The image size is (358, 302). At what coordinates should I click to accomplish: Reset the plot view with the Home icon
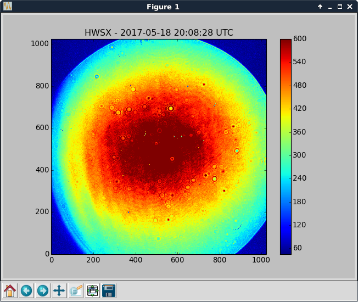coord(10,290)
